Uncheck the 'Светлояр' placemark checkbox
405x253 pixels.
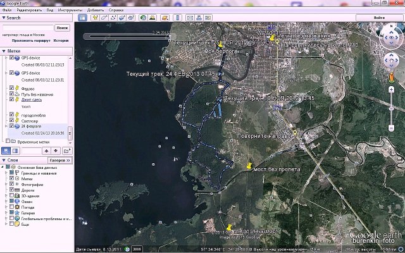pyautogui.click(x=11, y=120)
